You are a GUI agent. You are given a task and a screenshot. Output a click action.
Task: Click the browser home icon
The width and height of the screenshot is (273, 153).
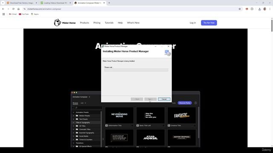click(x=18, y=9)
